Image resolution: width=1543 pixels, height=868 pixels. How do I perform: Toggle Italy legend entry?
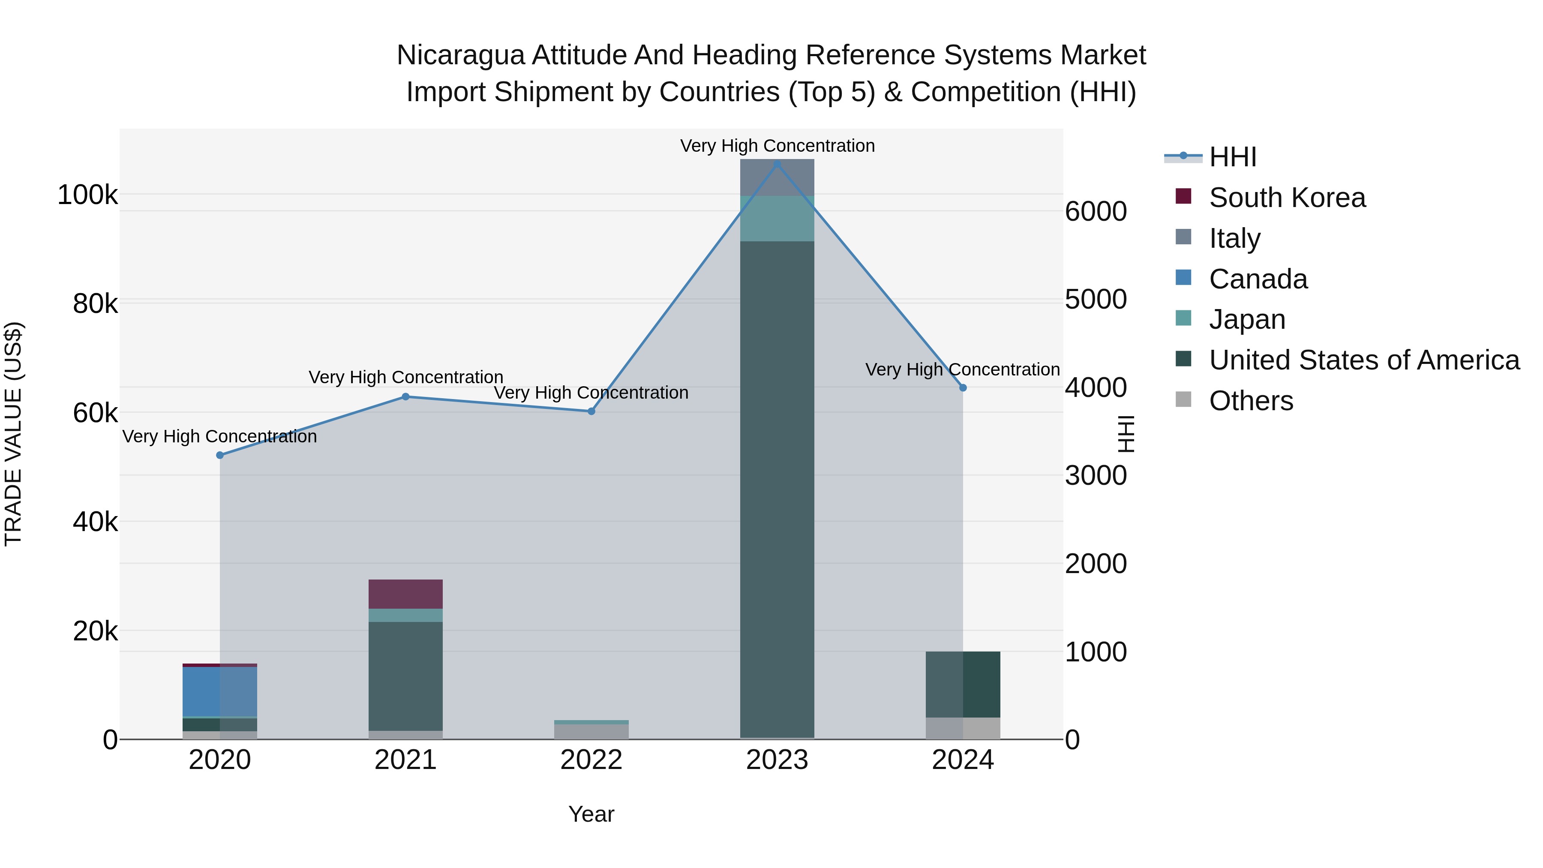(x=1218, y=238)
